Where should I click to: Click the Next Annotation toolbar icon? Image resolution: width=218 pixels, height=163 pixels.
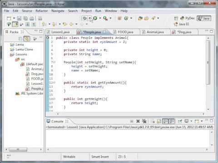coord(44,24)
